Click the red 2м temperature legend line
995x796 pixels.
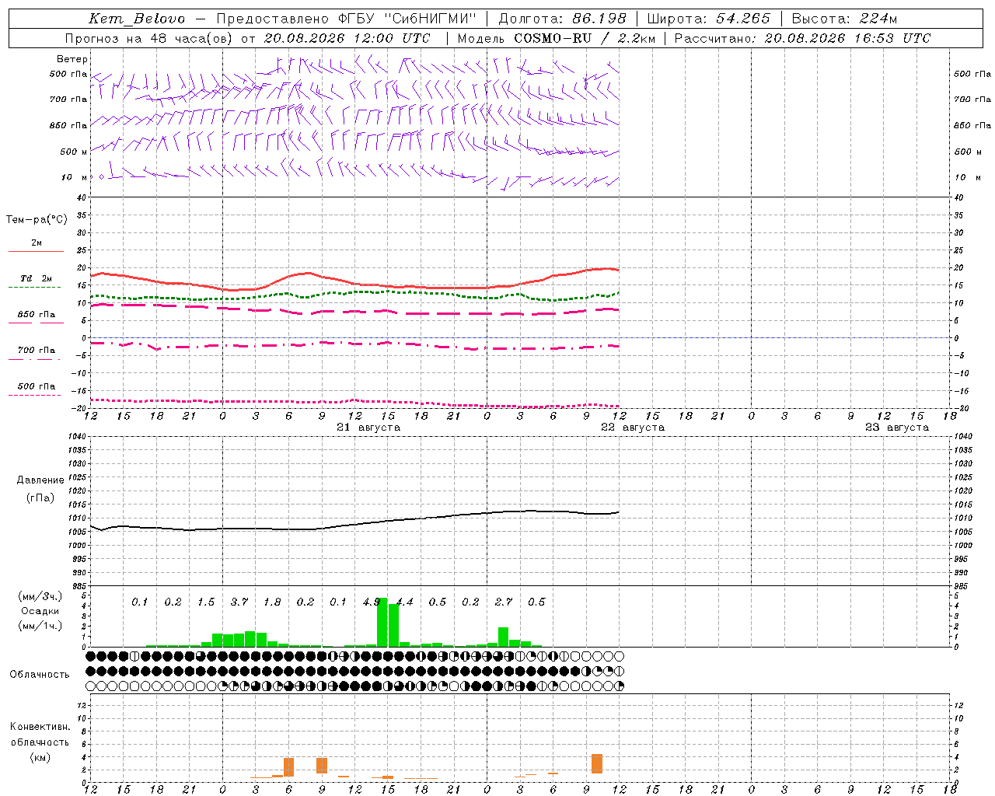point(36,251)
